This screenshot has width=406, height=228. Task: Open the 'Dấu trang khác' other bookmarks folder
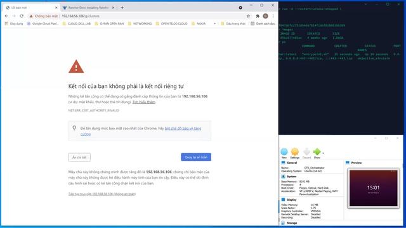point(233,23)
